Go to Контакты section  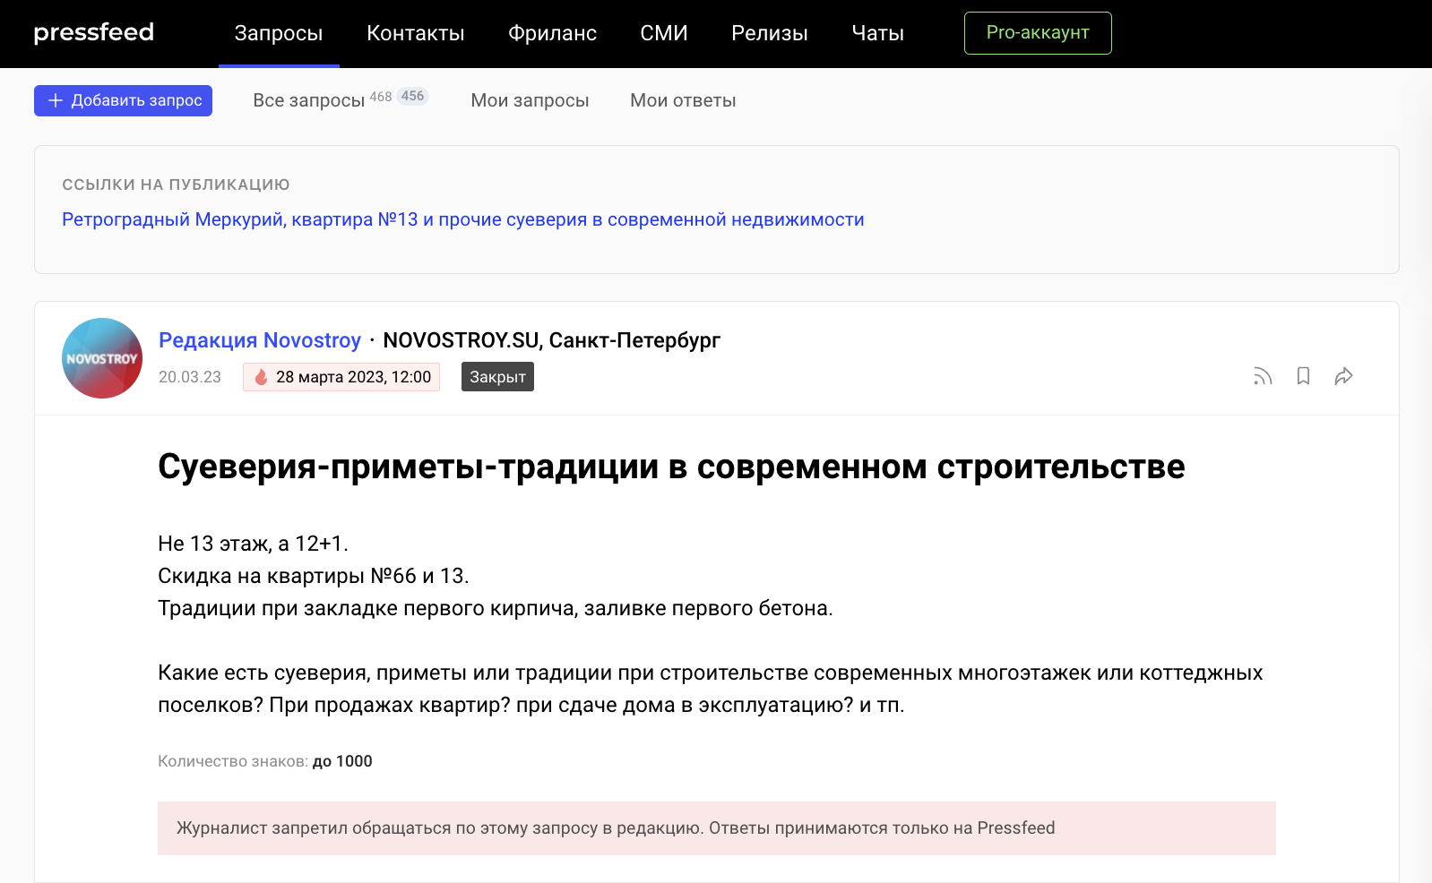click(416, 33)
